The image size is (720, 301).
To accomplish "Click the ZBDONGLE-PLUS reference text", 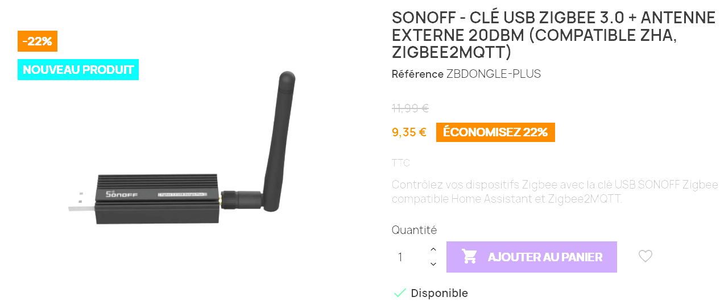I will [x=494, y=74].
